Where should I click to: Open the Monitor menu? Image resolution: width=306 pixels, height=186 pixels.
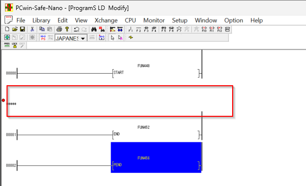154,20
